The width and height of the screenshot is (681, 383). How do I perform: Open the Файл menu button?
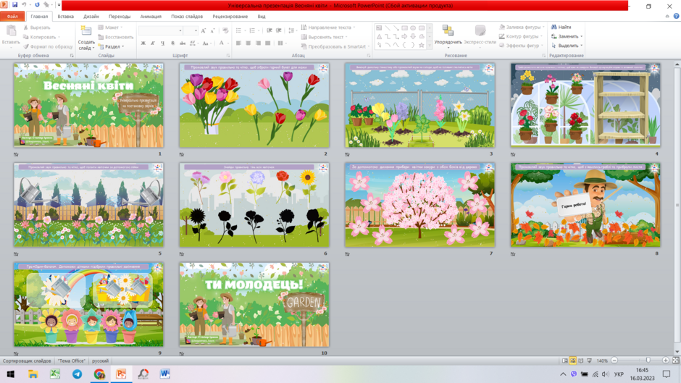12,17
